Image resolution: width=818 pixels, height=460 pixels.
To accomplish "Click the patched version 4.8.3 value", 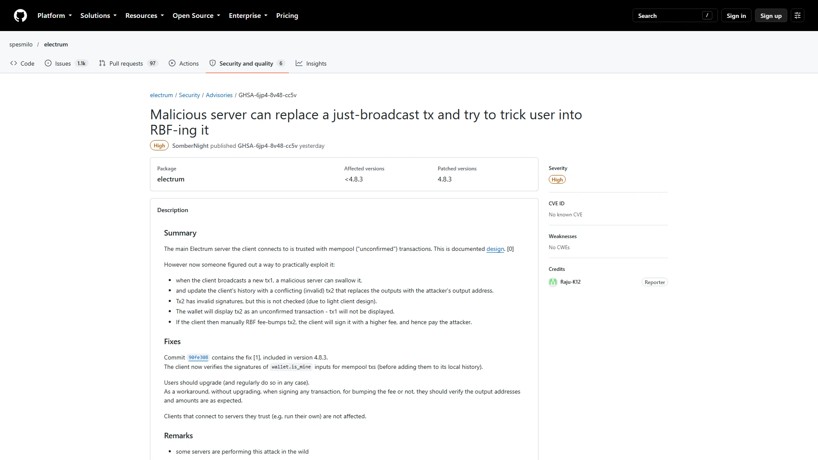I will pos(444,179).
